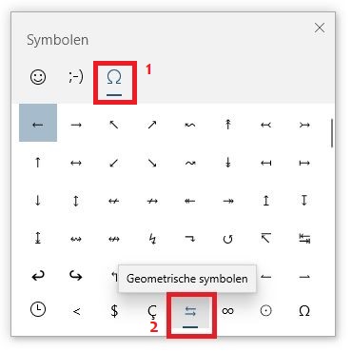The image size is (352, 352).
Task: Insert the lightning zigzag down arrow symbol
Action: [152, 239]
